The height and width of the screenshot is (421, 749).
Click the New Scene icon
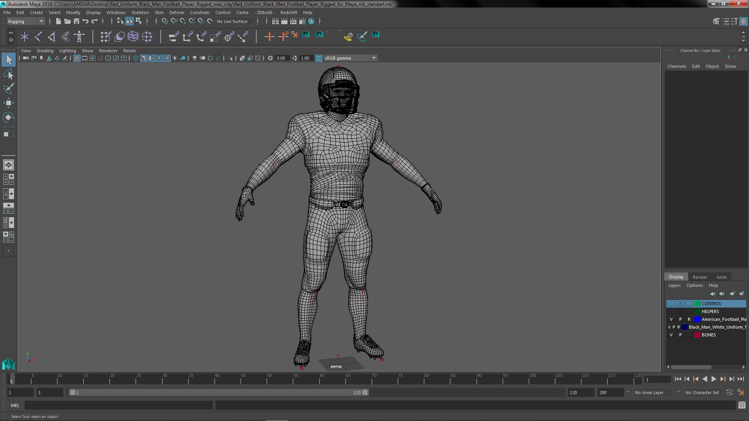[58, 21]
